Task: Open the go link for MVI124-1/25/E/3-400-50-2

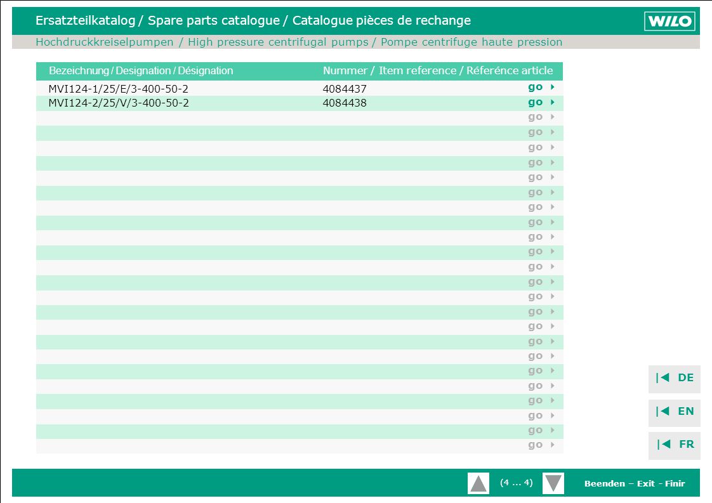Action: [x=541, y=87]
